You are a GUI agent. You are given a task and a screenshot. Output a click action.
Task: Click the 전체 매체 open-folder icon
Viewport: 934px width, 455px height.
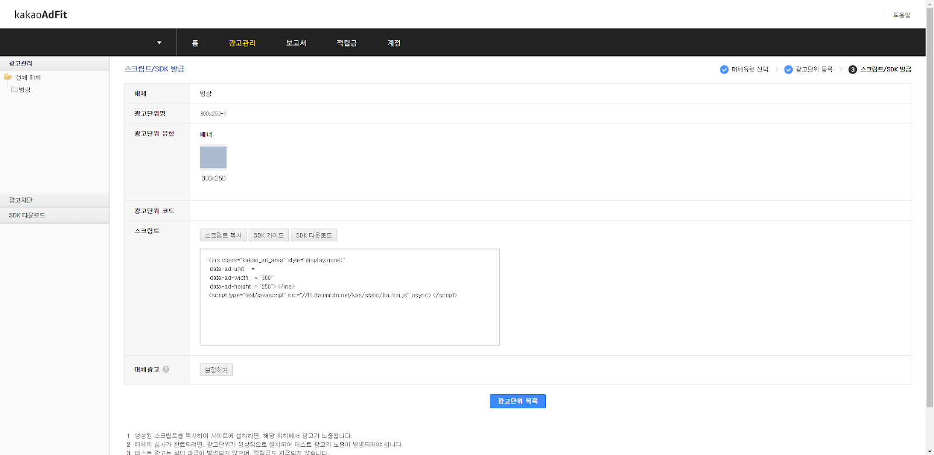click(x=8, y=77)
